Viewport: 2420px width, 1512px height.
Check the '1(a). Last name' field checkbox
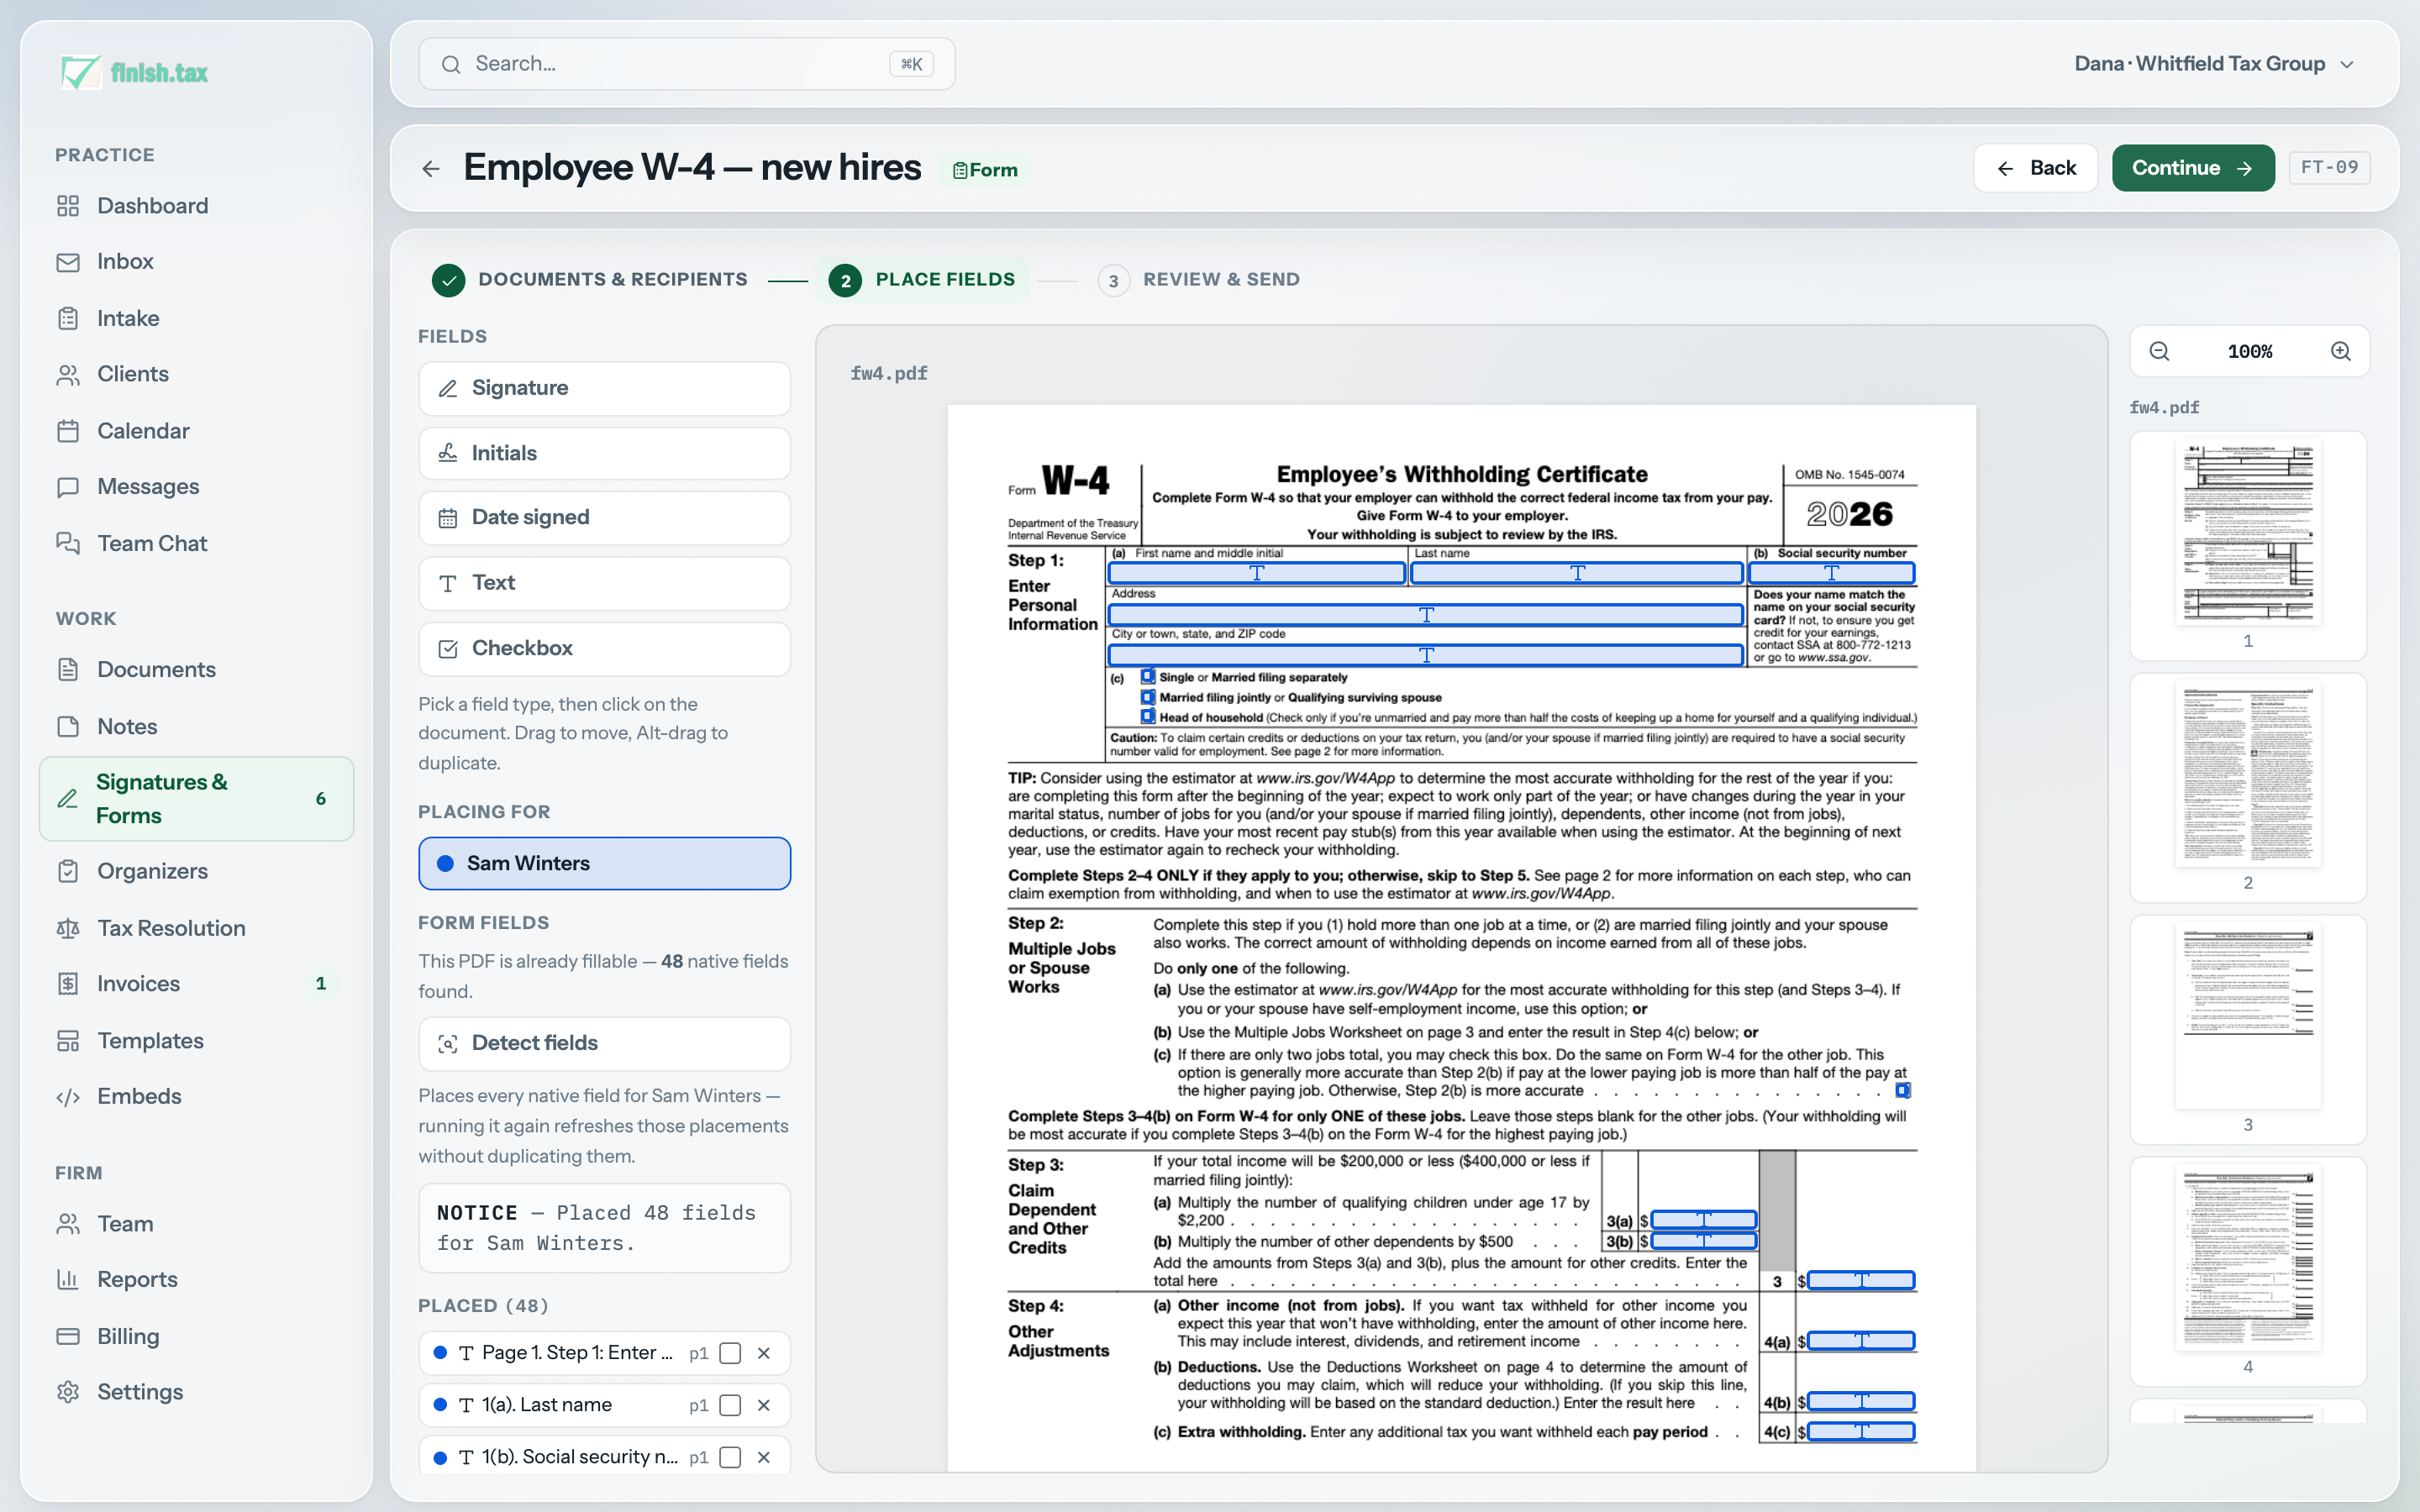[731, 1405]
